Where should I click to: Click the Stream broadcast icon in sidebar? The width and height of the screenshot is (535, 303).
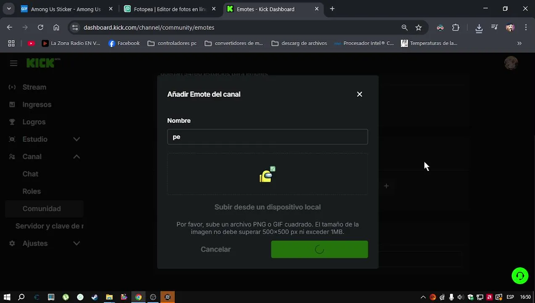click(12, 87)
